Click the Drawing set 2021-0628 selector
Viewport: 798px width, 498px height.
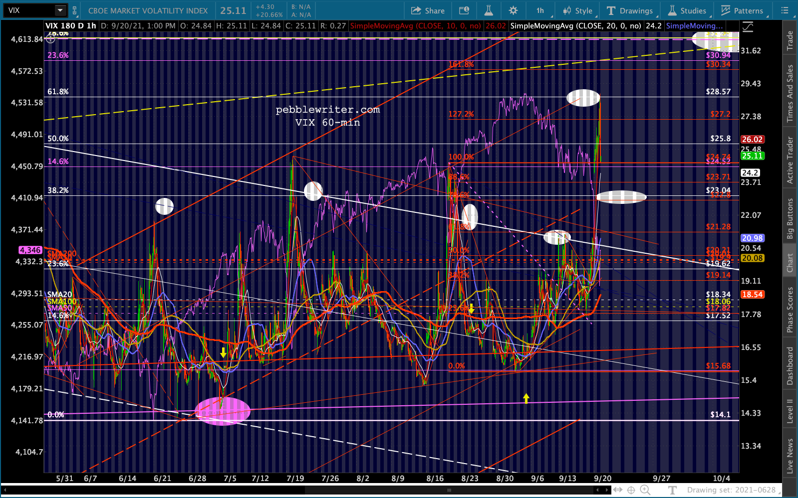731,490
